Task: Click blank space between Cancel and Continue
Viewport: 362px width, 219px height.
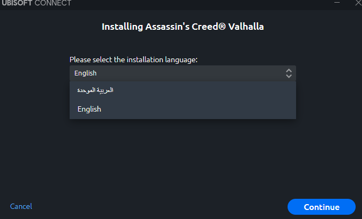Action: (159, 206)
